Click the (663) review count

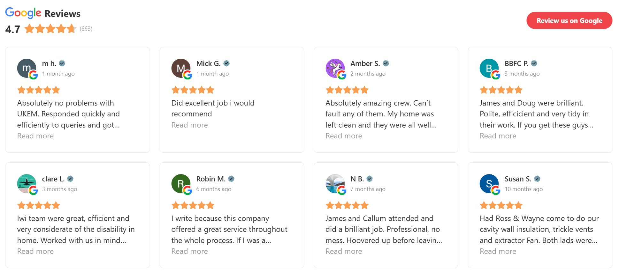click(x=86, y=29)
